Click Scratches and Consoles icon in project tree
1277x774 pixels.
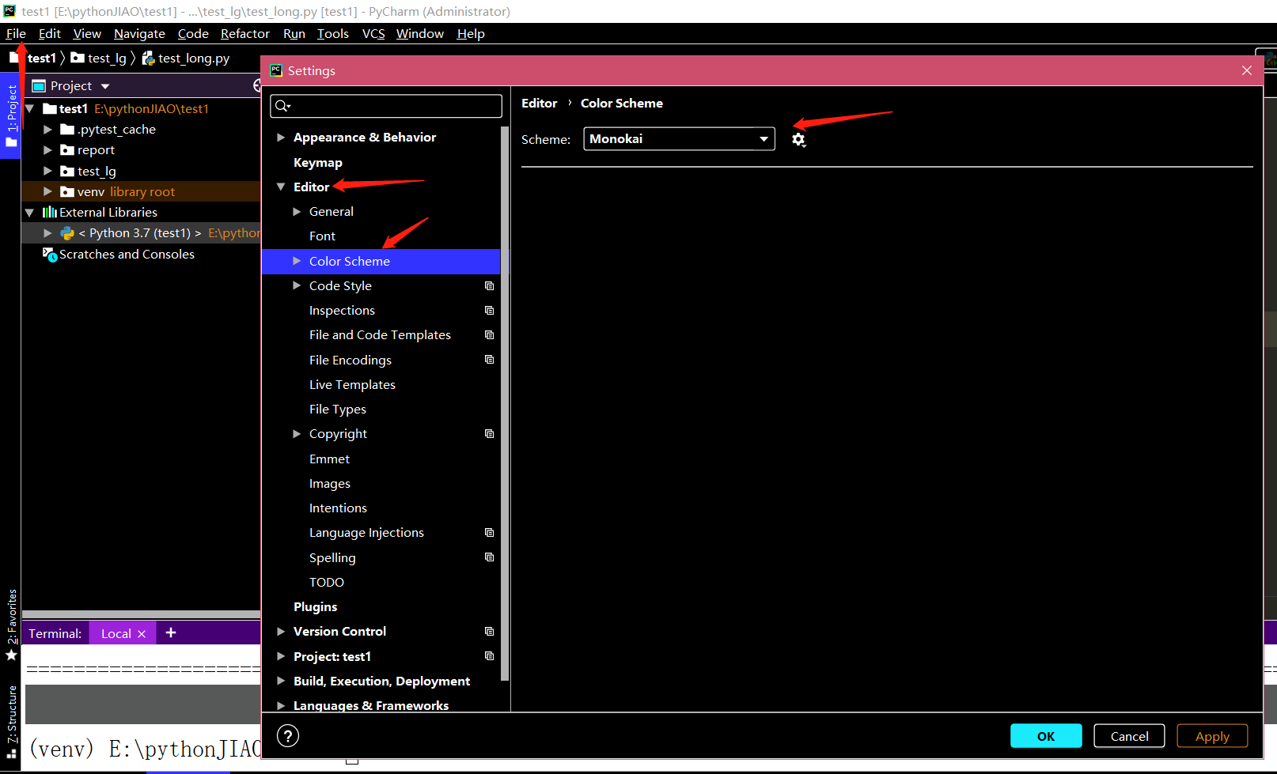pyautogui.click(x=50, y=255)
